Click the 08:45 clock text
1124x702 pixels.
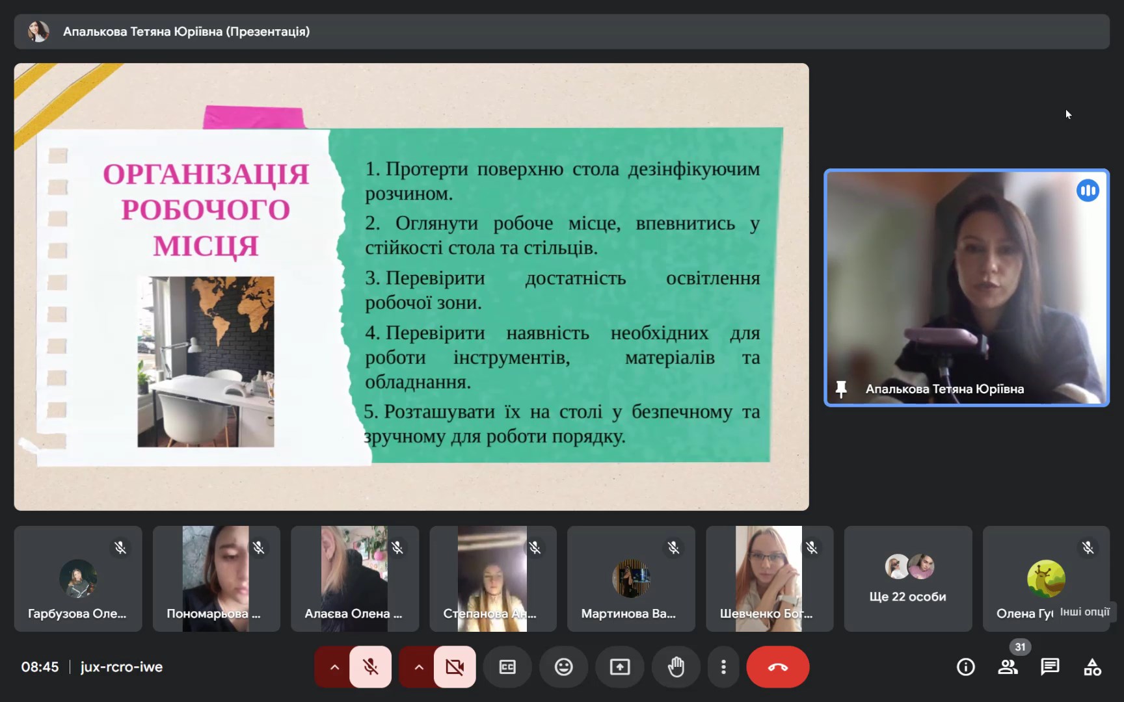[40, 667]
